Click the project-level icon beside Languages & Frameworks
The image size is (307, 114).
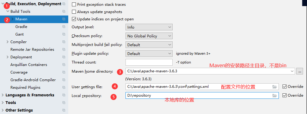[64, 95]
